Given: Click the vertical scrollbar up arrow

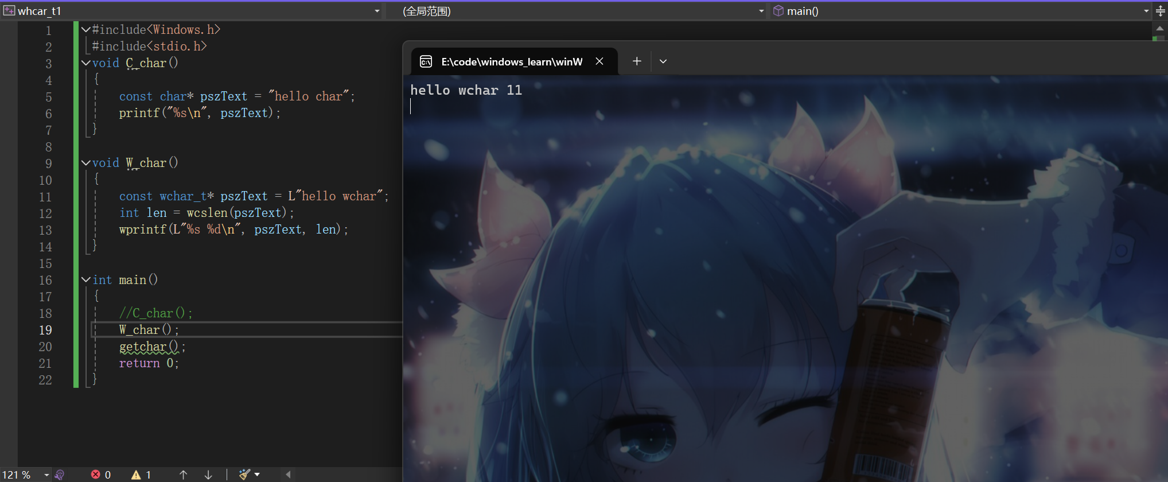Looking at the screenshot, I should 1159,28.
